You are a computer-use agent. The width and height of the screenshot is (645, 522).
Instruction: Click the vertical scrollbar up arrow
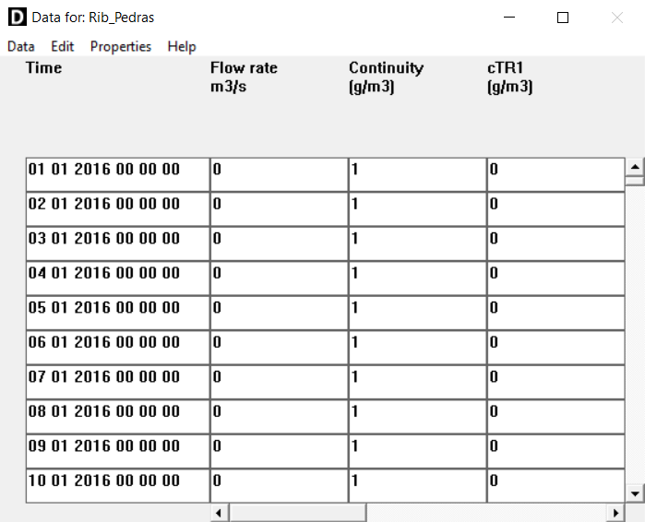pyautogui.click(x=634, y=167)
